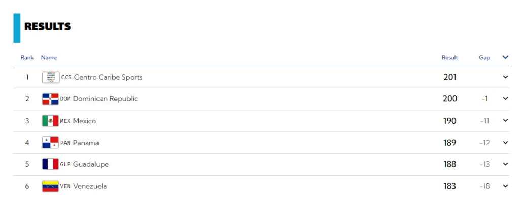Image resolution: width=520 pixels, height=208 pixels.
Task: Click the Dominican Republic flag icon
Action: coord(50,99)
